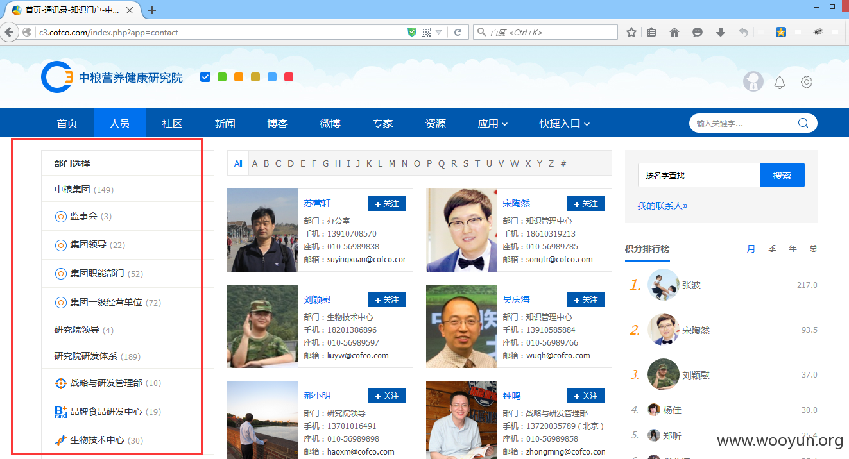Screen dimensions: 849x459
Task: Bookmark this page with the star icon
Action: point(631,32)
